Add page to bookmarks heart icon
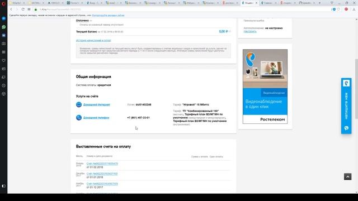The image size is (358, 201). pyautogui.click(x=338, y=9)
